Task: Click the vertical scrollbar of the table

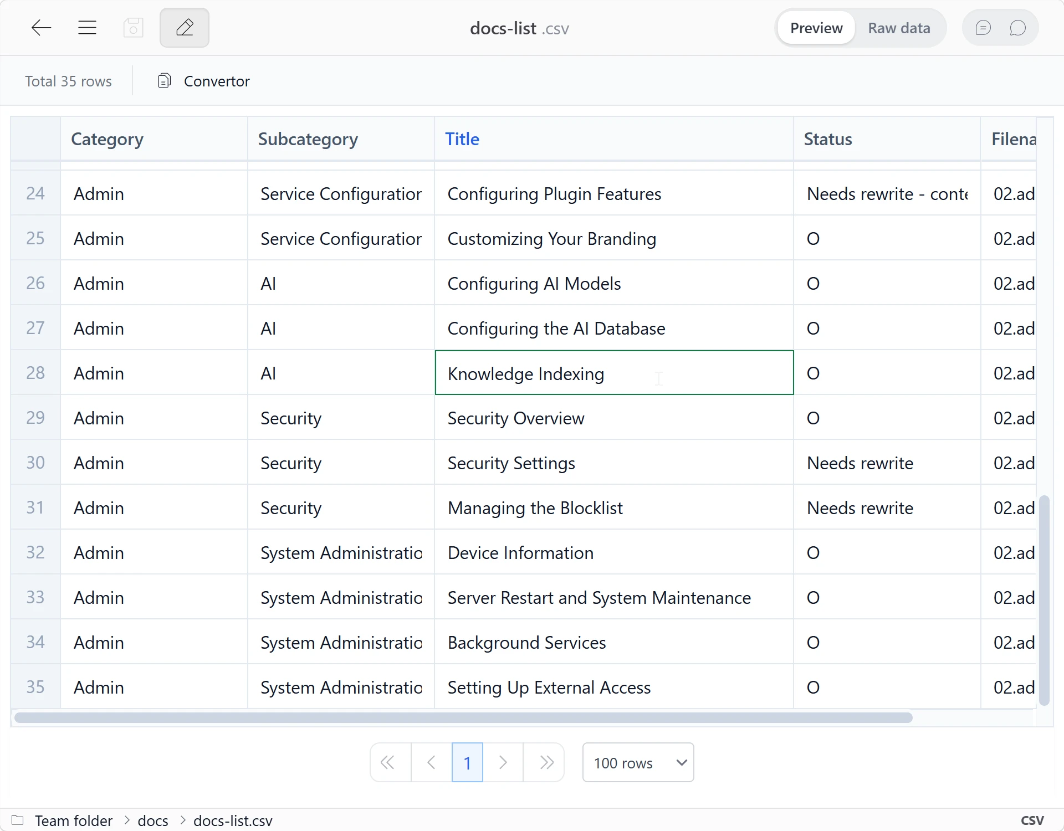Action: pos(1044,600)
